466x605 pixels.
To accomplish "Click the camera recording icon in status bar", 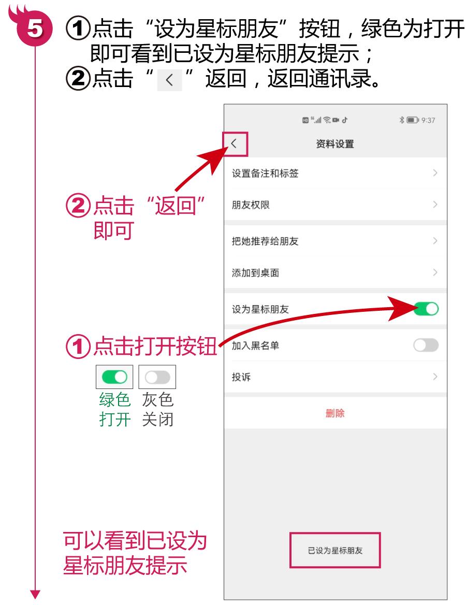I will 336,120.
